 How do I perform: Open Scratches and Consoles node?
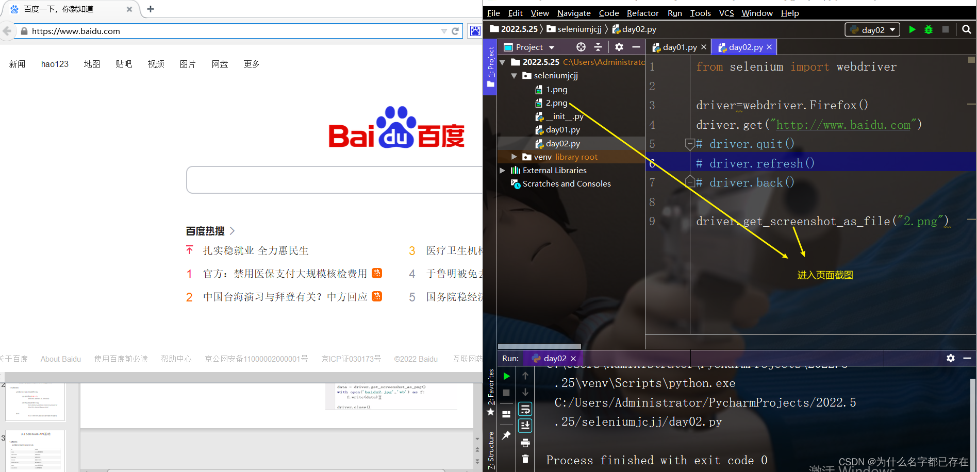coord(567,183)
